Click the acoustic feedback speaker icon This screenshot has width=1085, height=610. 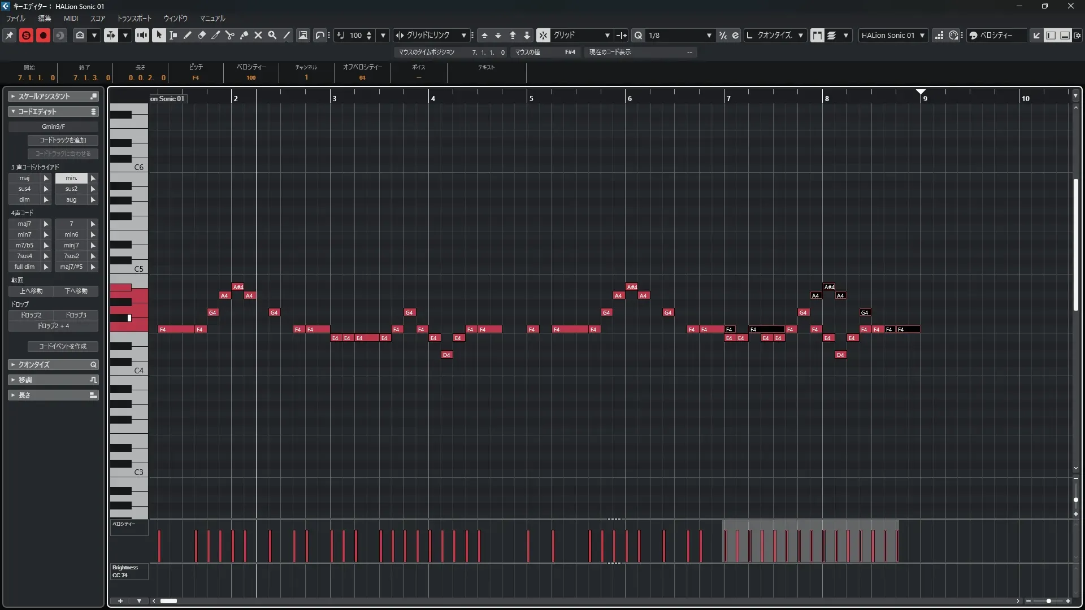click(x=142, y=35)
